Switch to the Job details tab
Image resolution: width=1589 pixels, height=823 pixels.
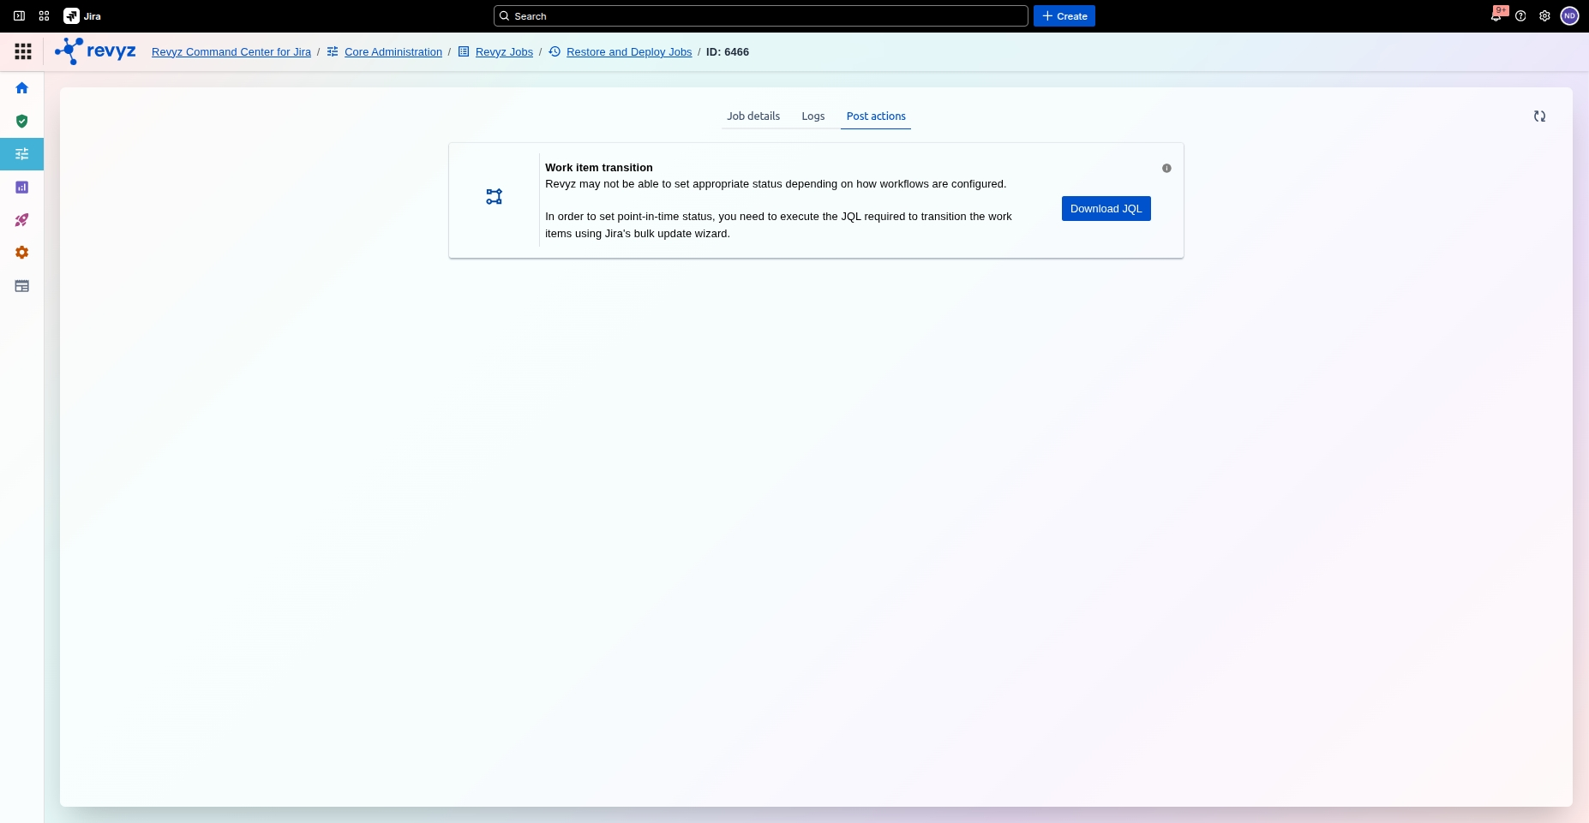(753, 116)
